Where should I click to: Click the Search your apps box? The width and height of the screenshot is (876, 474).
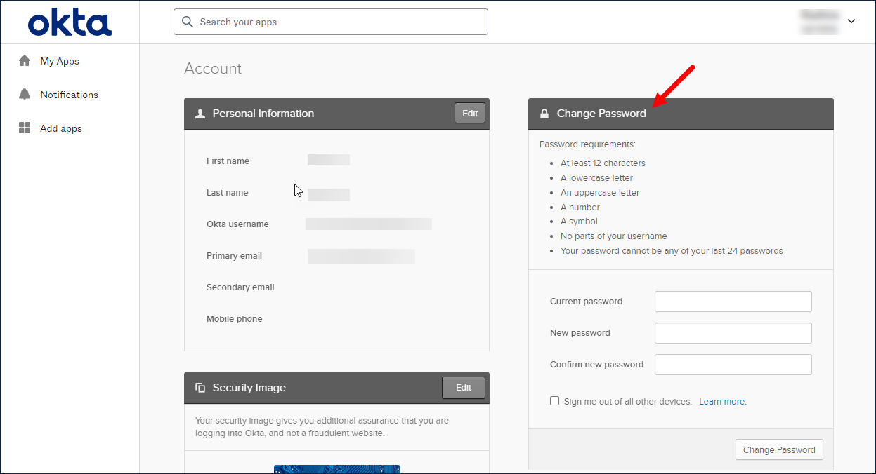pos(331,22)
